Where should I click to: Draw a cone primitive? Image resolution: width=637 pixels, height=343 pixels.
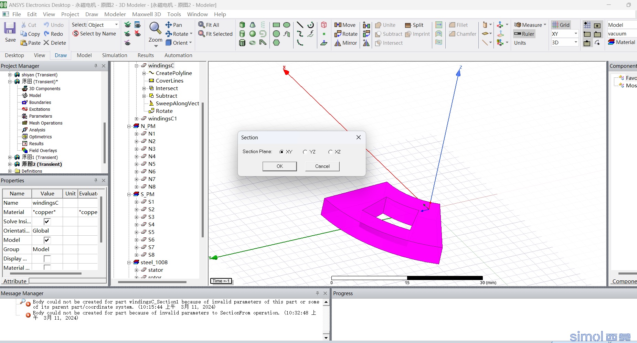(x=253, y=25)
